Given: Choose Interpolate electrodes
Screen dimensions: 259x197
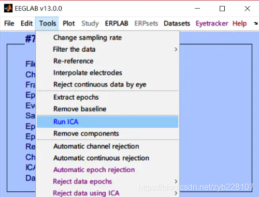Looking at the screenshot, I should 107,73.
